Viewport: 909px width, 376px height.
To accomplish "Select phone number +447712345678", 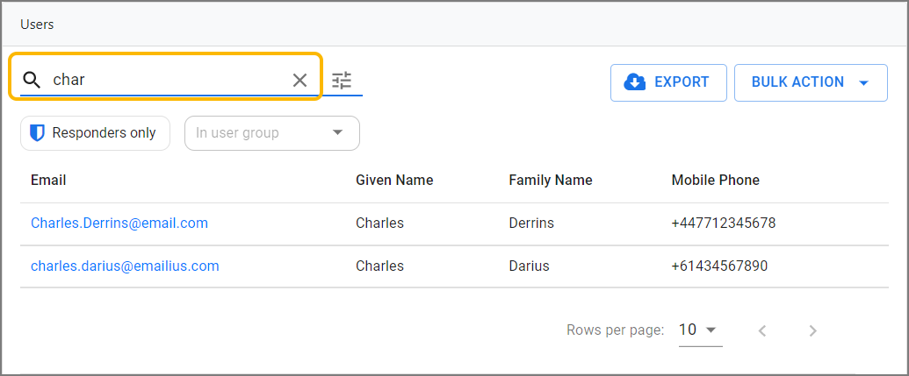I will coord(724,223).
